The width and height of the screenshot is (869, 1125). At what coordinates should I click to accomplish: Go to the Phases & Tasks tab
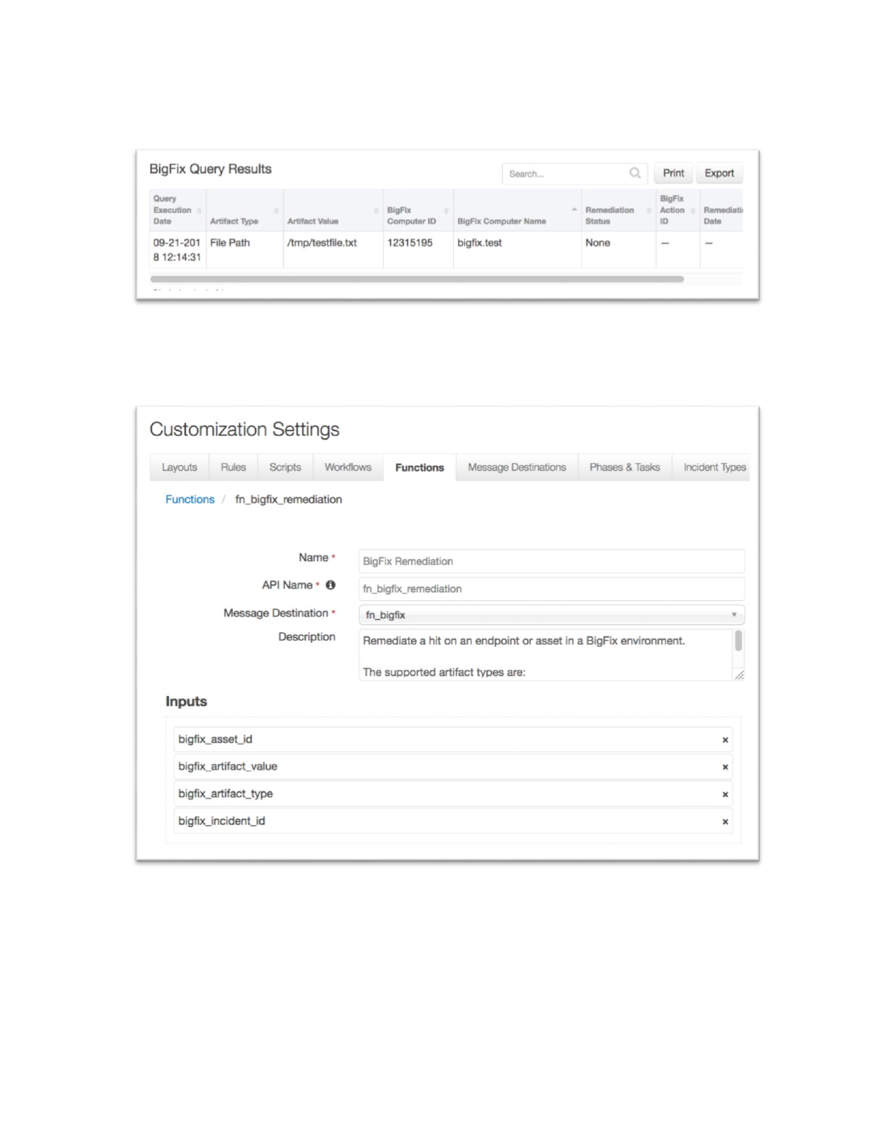[x=625, y=467]
